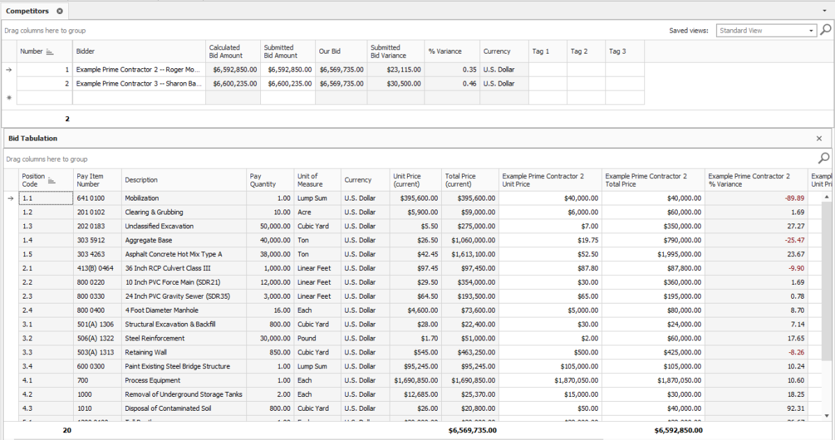Select Example Prime Contractor 3 bidder row

(x=138, y=84)
